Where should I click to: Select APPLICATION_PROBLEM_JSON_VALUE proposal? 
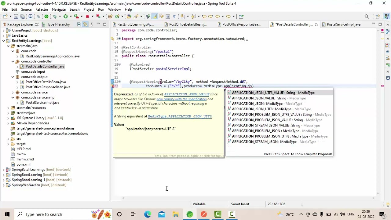[279, 120]
